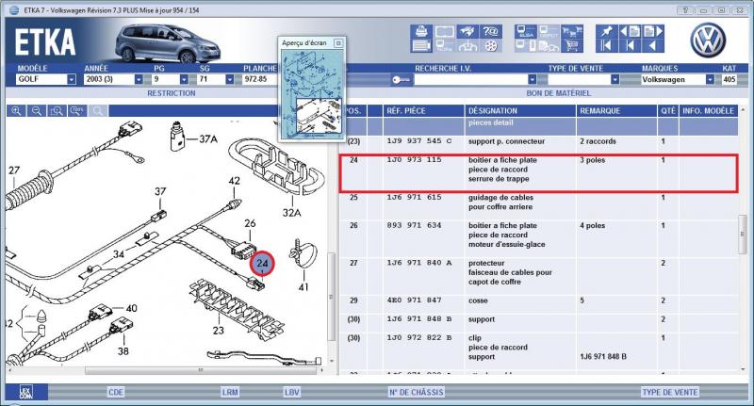The height and width of the screenshot is (406, 754).
Task: Click the middle rewind arrow icon in the bottom row
Action: (630, 46)
